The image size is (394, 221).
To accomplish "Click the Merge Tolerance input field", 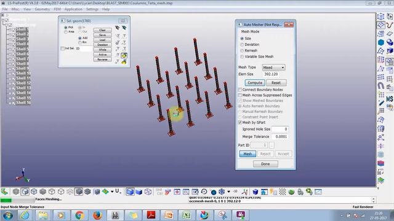I will (x=280, y=136).
